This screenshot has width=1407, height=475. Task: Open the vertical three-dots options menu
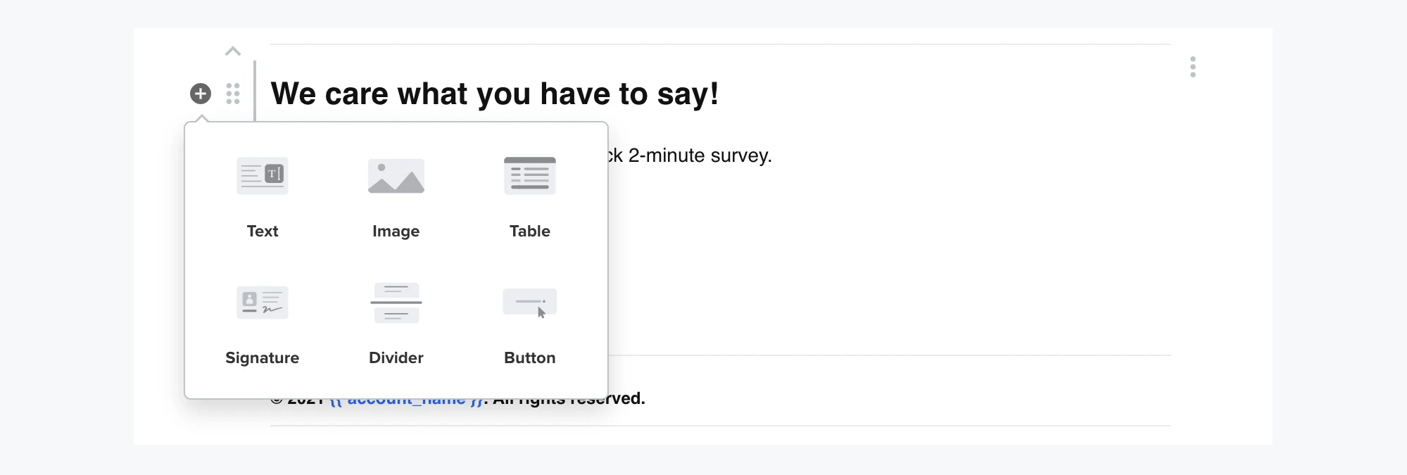tap(1192, 67)
